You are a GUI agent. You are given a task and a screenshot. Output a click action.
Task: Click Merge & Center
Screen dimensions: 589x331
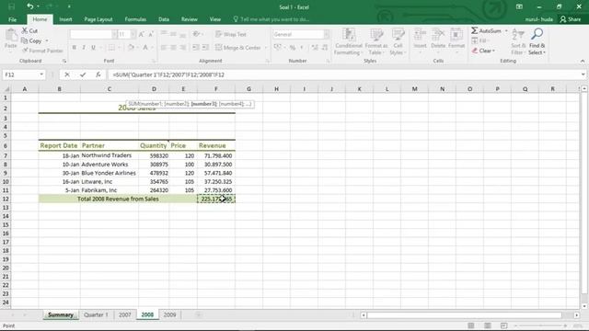click(238, 48)
